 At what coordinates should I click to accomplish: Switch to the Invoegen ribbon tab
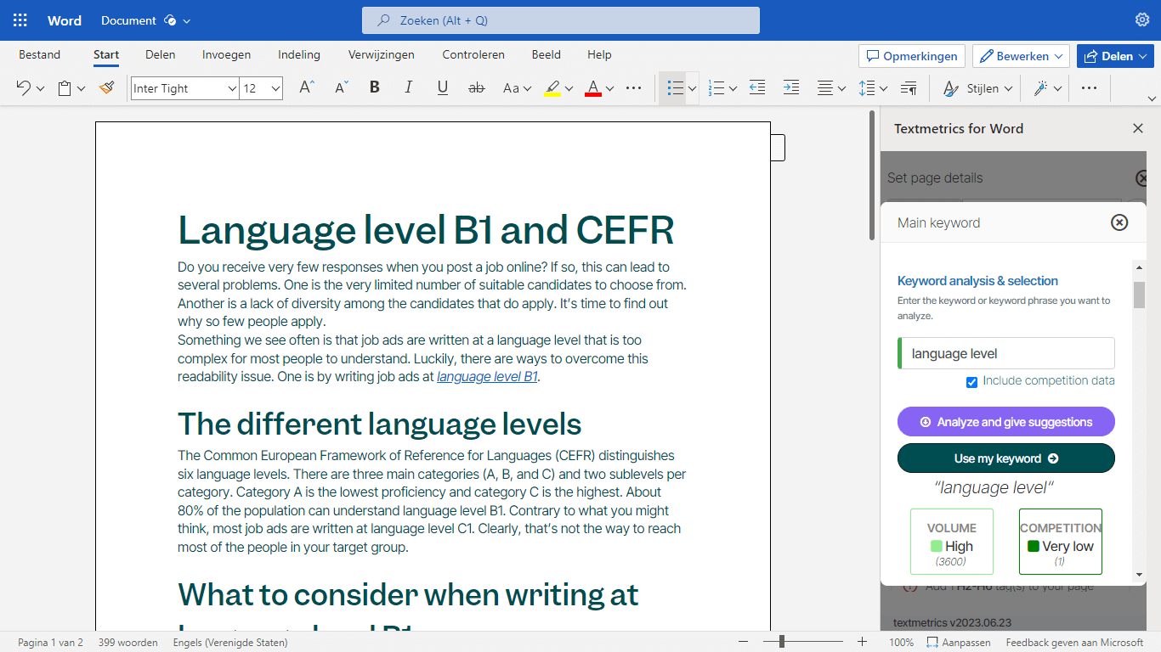(x=226, y=54)
